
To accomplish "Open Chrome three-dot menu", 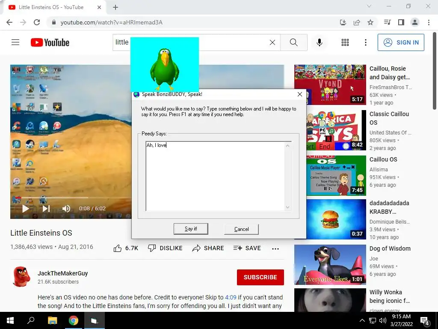I will [429, 22].
